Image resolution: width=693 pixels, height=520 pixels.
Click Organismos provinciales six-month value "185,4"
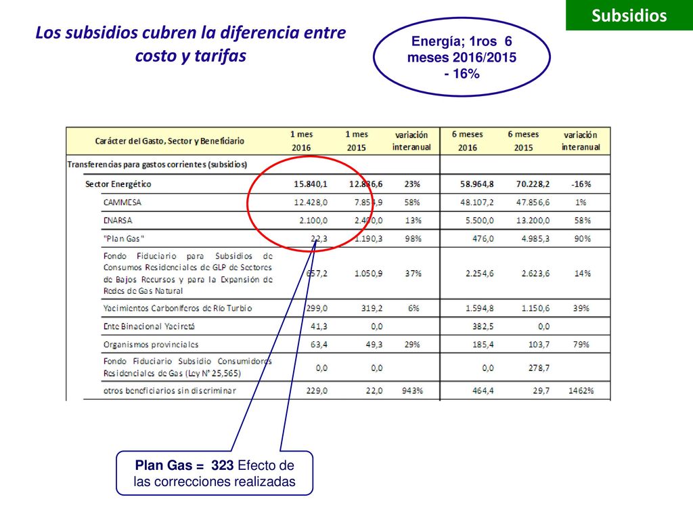pyautogui.click(x=483, y=345)
